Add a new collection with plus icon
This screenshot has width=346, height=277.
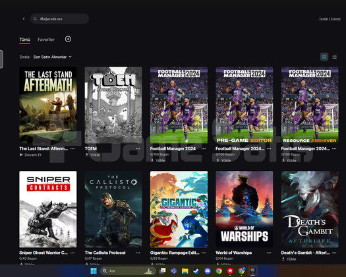tap(68, 39)
